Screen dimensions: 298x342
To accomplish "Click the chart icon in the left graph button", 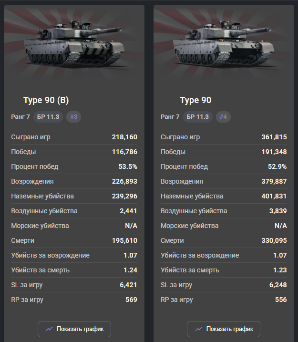I will [49, 329].
